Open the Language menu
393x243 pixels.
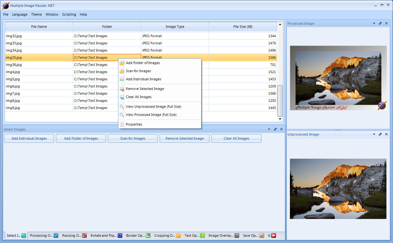click(20, 14)
